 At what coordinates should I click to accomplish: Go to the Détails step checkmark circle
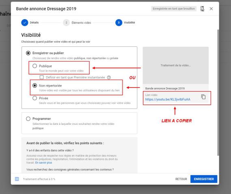pos(25,23)
